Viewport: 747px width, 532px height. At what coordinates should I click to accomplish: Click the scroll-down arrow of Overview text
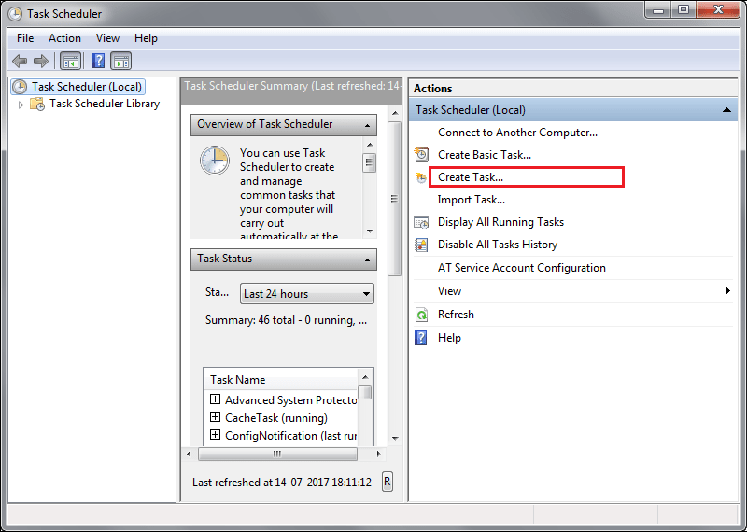370,231
